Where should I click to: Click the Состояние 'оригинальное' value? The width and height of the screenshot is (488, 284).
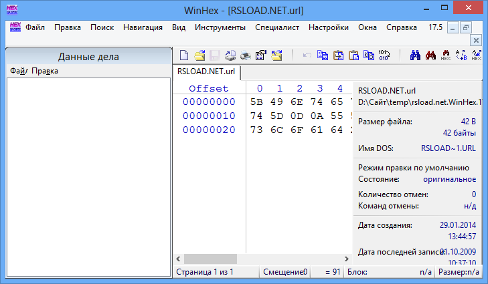tap(449, 179)
